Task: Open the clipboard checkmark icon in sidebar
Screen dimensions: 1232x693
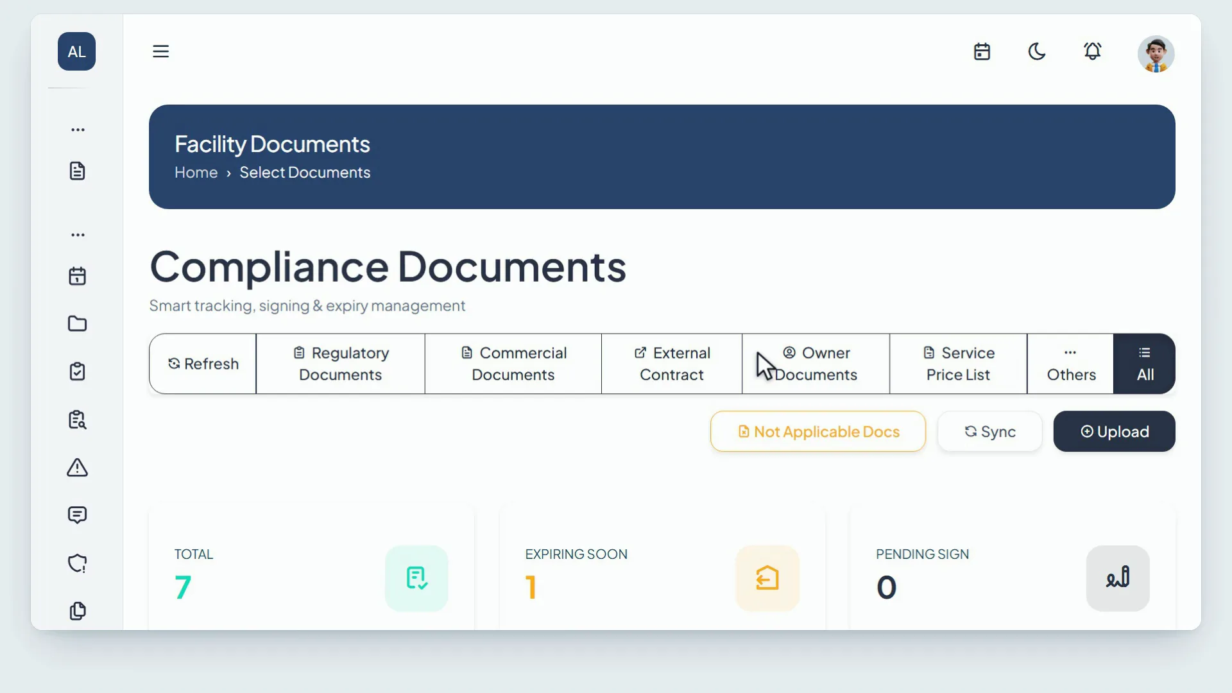Action: coord(77,372)
